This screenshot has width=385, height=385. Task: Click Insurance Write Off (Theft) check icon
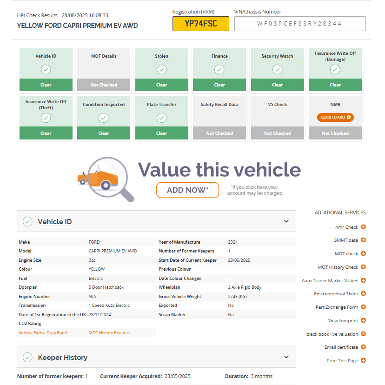coord(46,118)
